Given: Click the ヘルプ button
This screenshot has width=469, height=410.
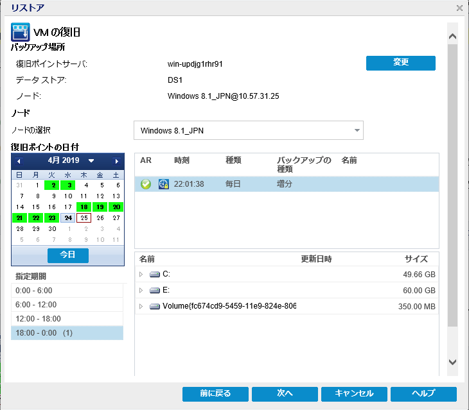Looking at the screenshot, I should pyautogui.click(x=423, y=394).
